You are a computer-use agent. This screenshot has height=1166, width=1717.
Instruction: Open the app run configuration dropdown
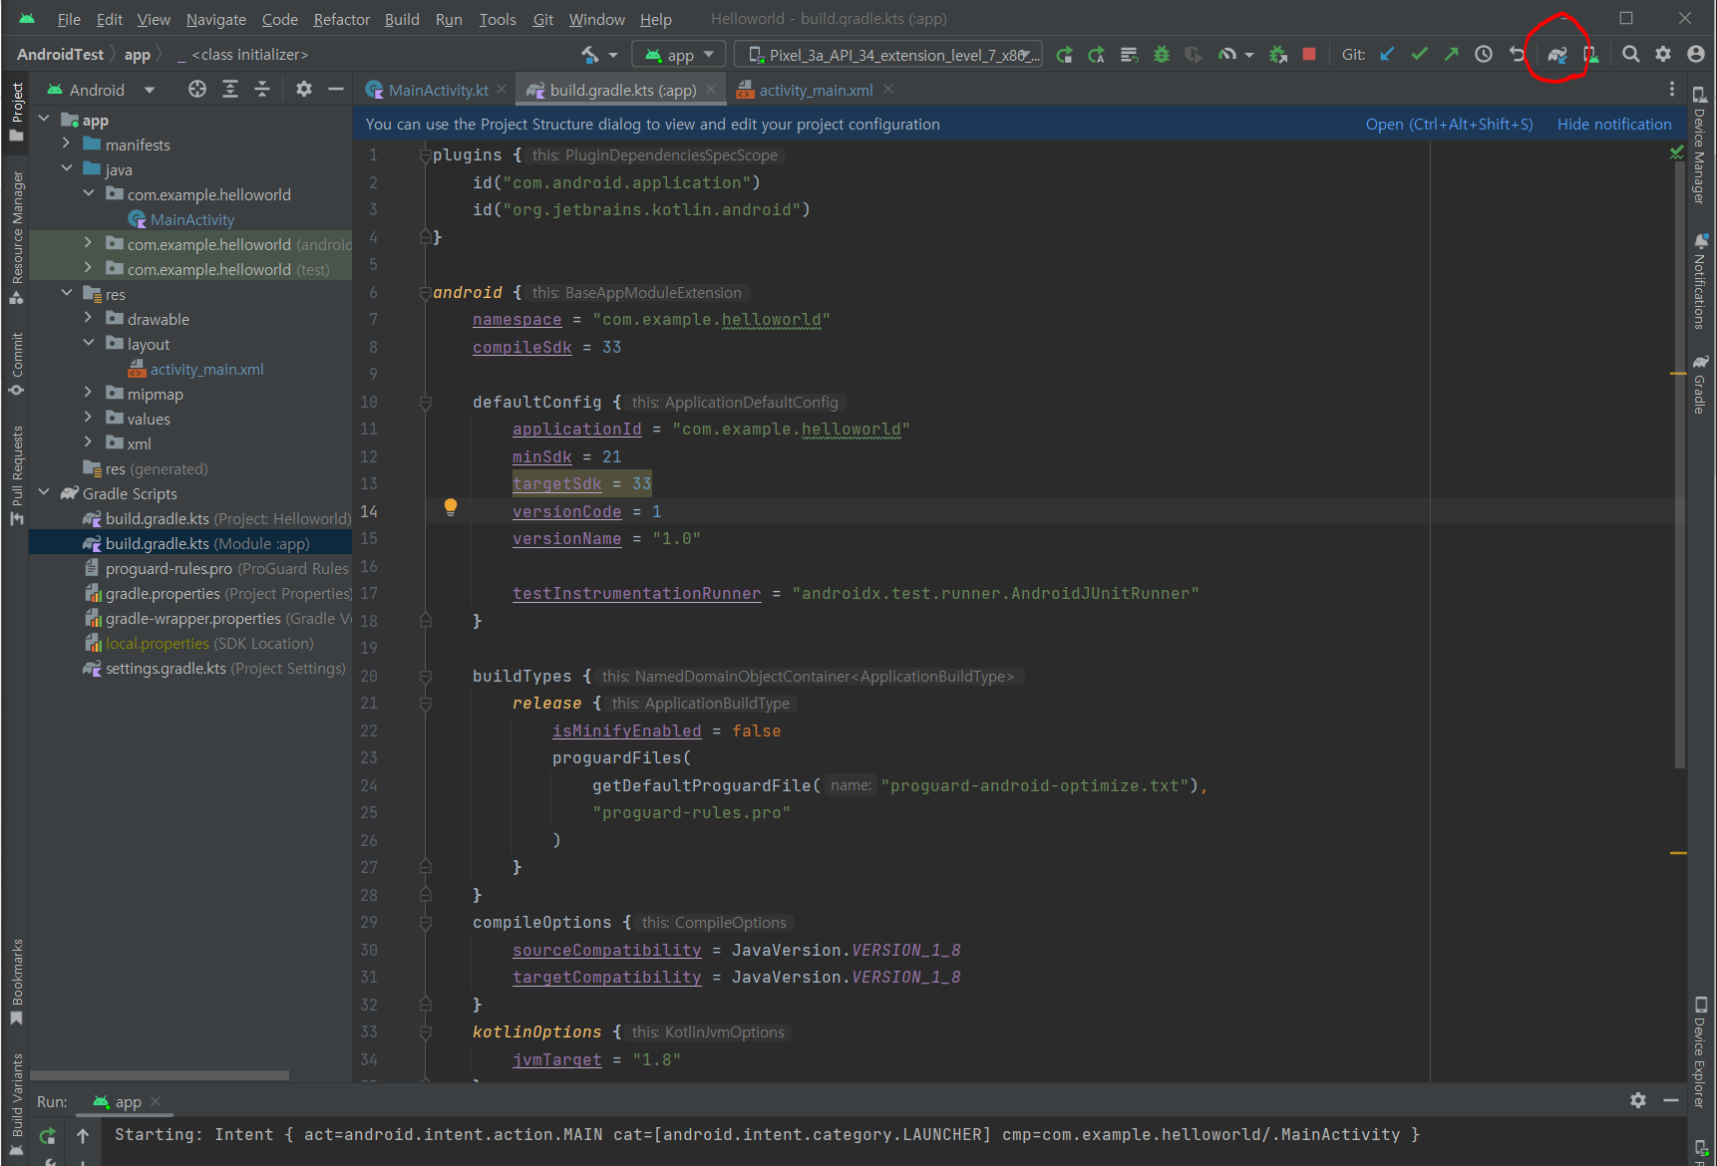(x=680, y=55)
